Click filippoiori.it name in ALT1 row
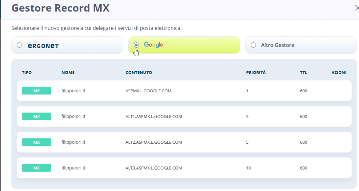359x191 pixels. [73, 116]
